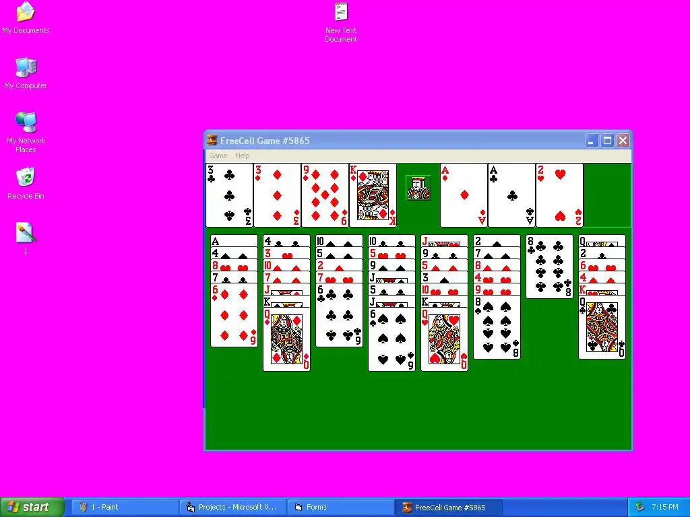
Task: Switch to Project1 - Microsoft V... taskbar button
Action: (232, 507)
